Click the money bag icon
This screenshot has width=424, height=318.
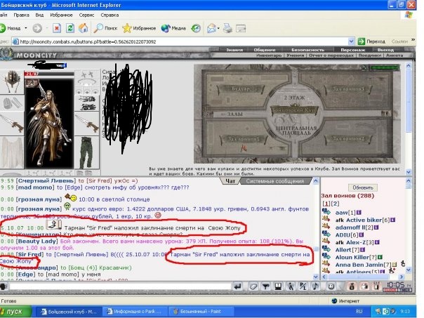point(352,286)
